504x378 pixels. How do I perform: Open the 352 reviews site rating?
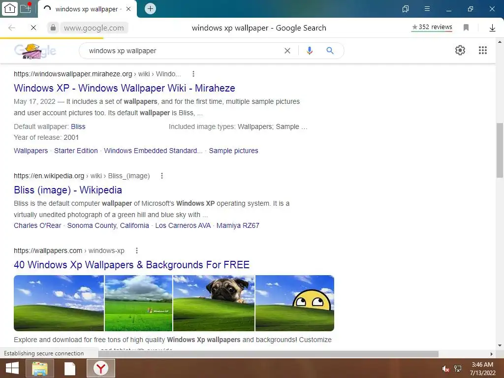click(432, 27)
